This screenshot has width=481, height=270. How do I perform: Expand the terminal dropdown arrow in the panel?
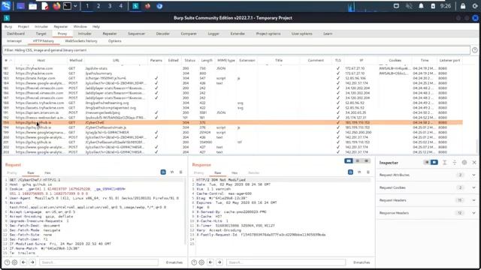75,6
